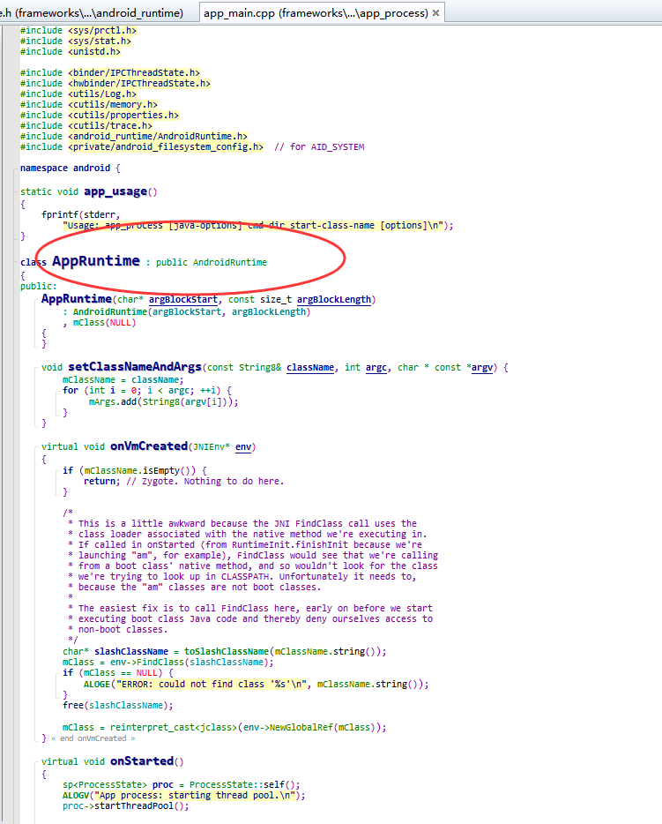Click 'mClassName = className;' assignment

click(x=123, y=379)
